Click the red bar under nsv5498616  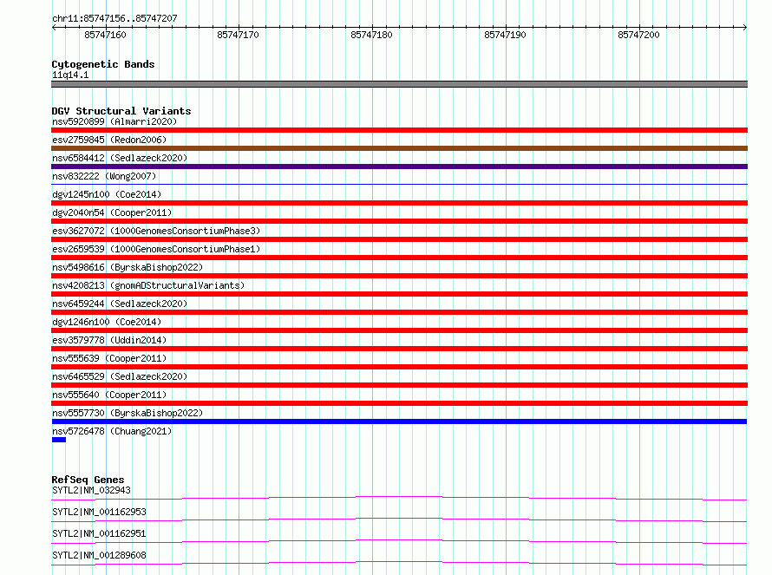[x=399, y=276]
